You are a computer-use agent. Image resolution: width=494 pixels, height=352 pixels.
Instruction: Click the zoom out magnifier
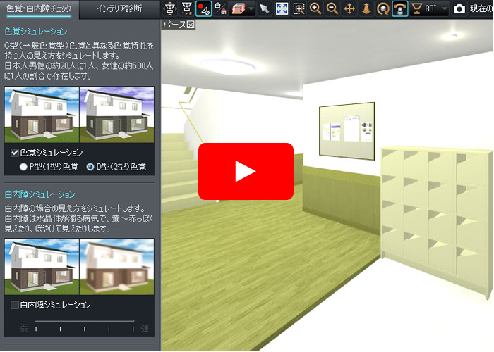[332, 8]
